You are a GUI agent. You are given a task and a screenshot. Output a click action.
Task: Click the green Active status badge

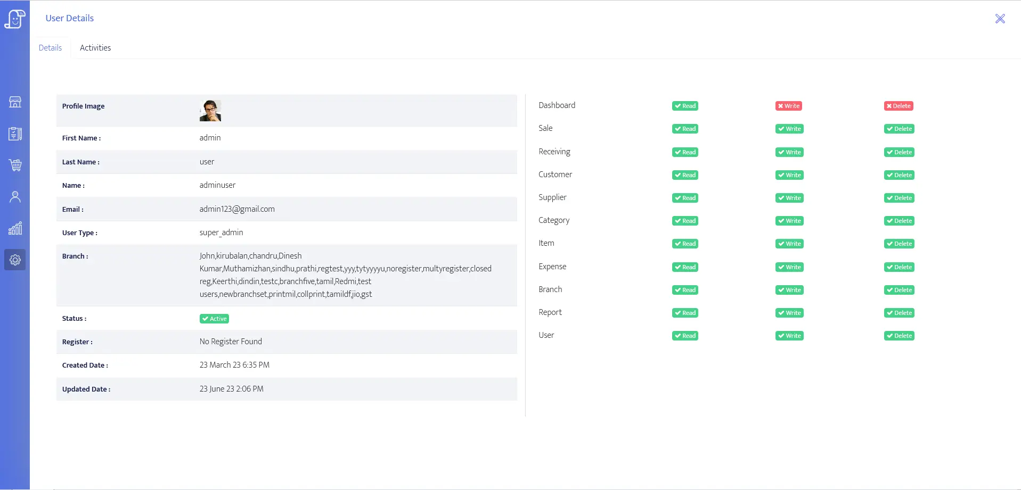click(x=214, y=319)
